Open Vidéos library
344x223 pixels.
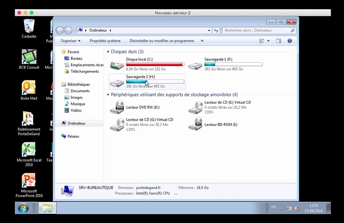pyautogui.click(x=76, y=110)
